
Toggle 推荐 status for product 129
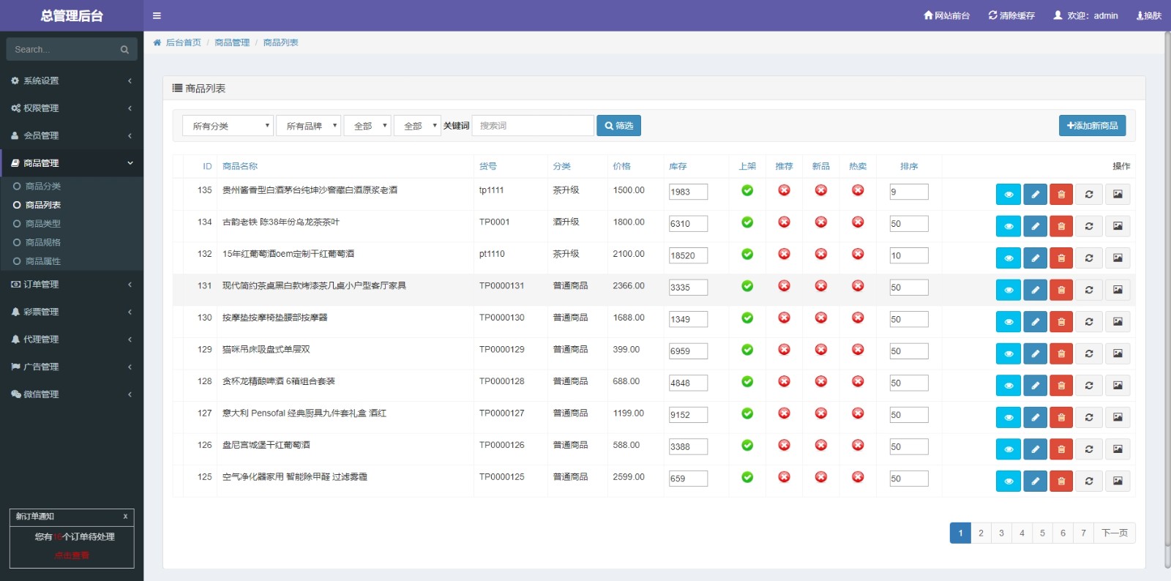coord(784,349)
